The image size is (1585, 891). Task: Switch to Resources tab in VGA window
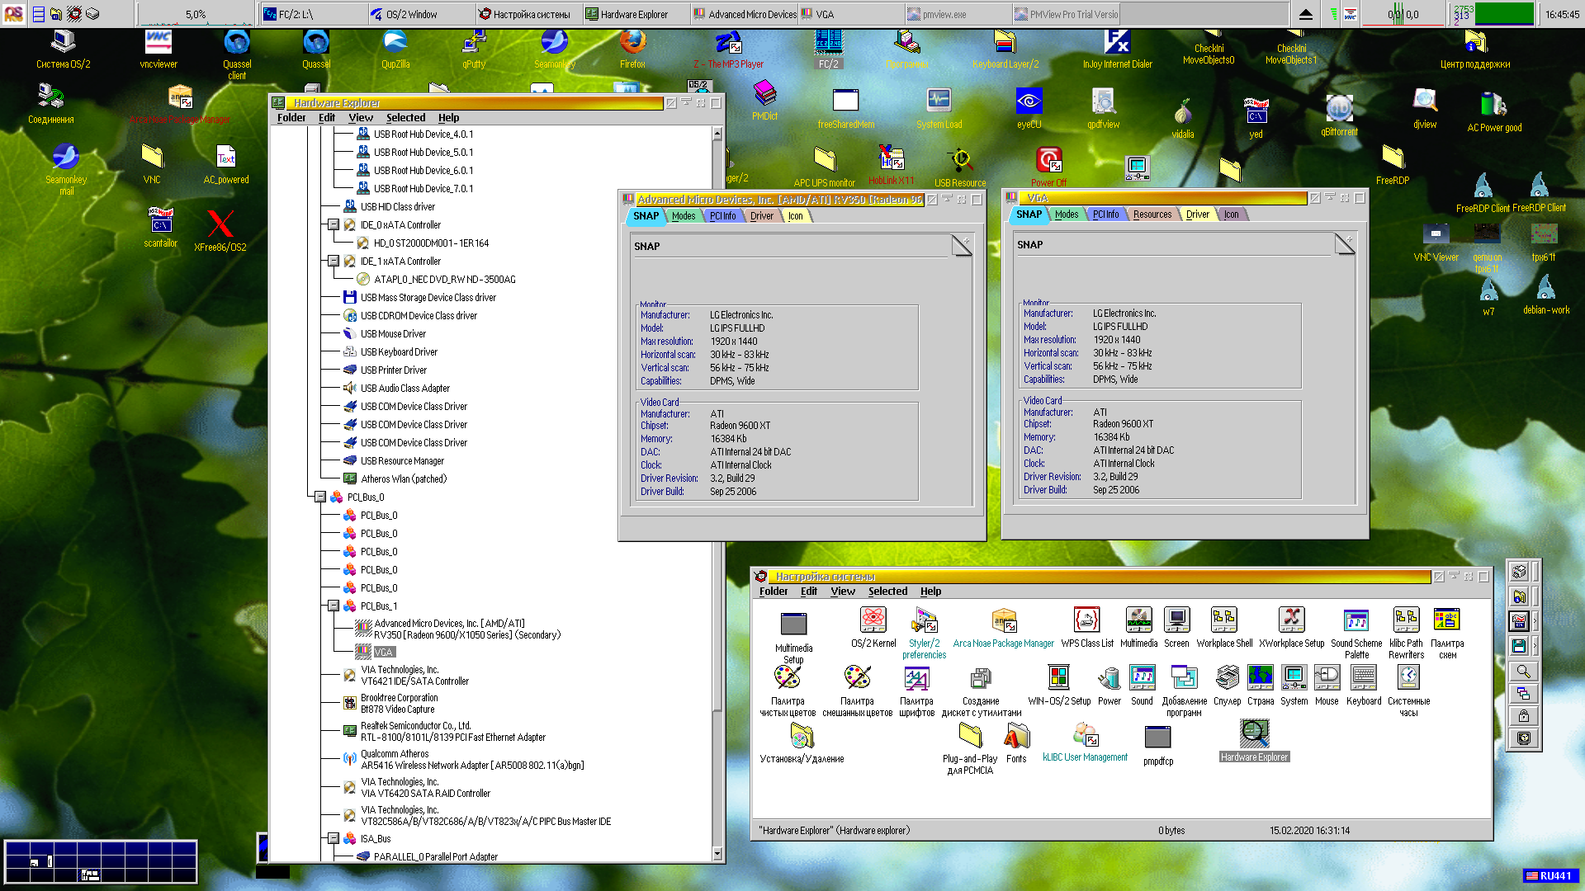(x=1152, y=214)
